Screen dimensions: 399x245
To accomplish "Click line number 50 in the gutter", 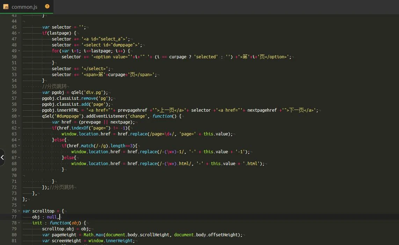I will point(14,57).
